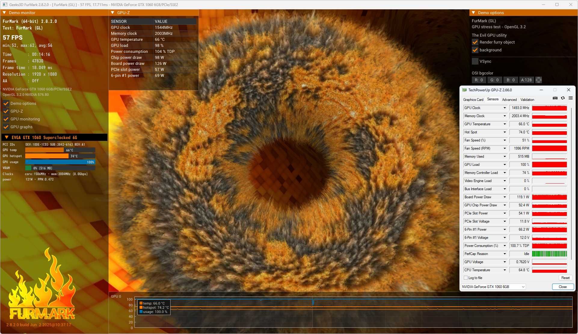Click the 57 FPS readout

[x=13, y=38]
